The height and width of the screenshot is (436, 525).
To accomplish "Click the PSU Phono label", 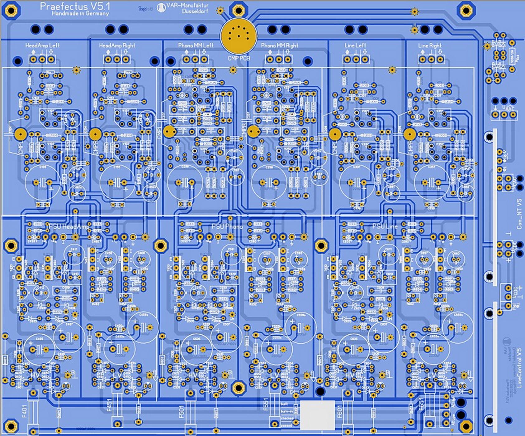I will click(227, 226).
